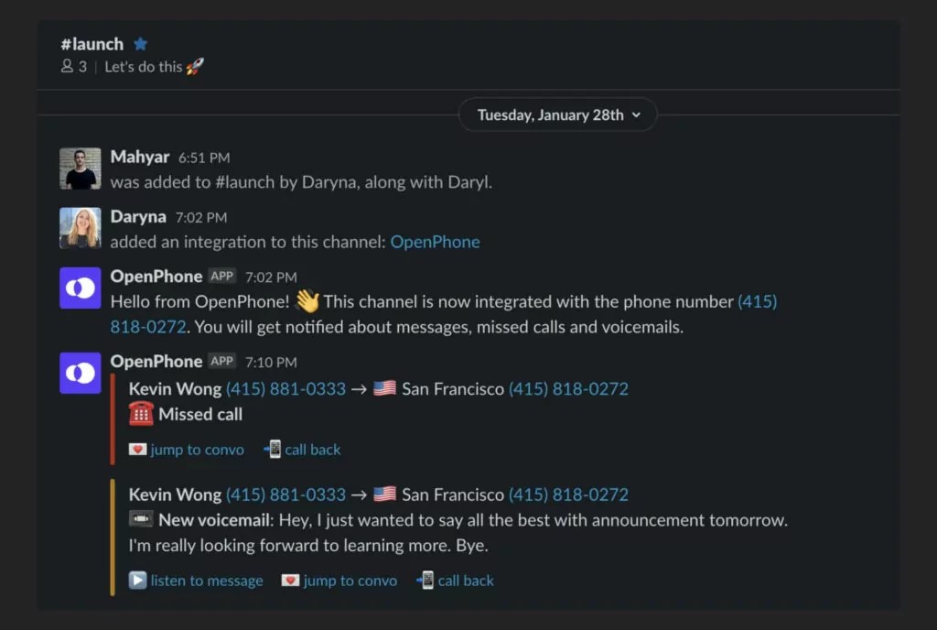937x630 pixels.
Task: Click "Kevin Wong" name in voicemail entry
Action: pos(175,494)
